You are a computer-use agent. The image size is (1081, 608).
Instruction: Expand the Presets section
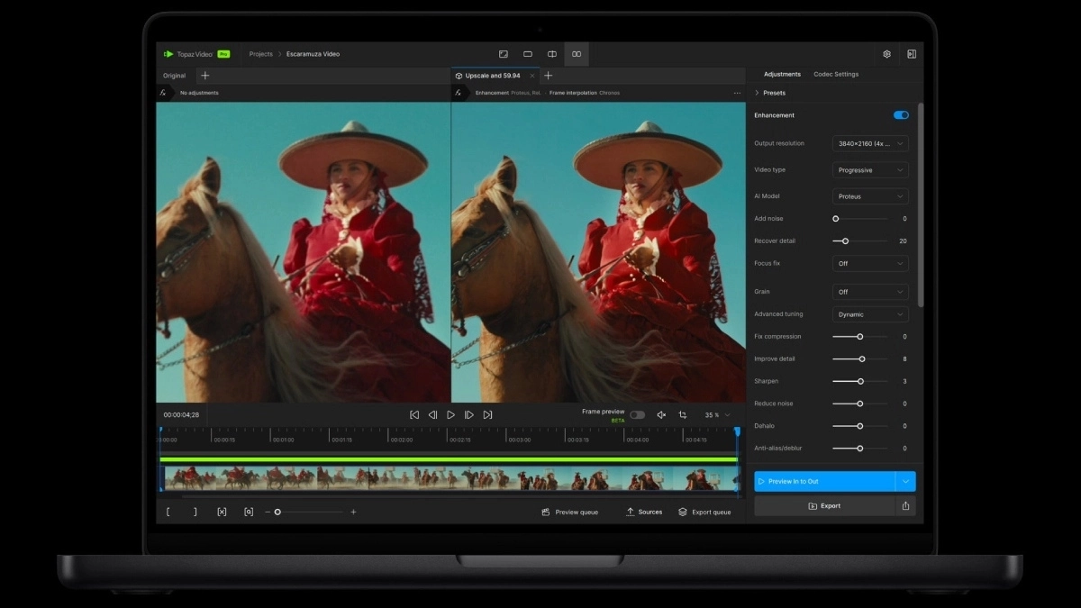pyautogui.click(x=777, y=93)
